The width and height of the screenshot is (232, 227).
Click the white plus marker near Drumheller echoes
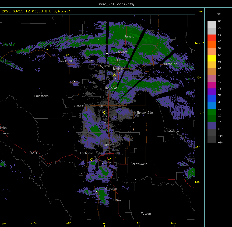tap(165, 101)
